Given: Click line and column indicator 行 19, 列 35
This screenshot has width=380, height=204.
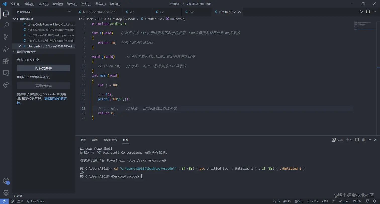Looking at the screenshot, I should coord(282,201).
